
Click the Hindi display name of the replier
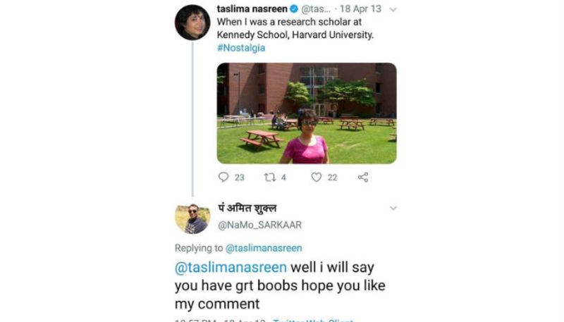pyautogui.click(x=247, y=209)
